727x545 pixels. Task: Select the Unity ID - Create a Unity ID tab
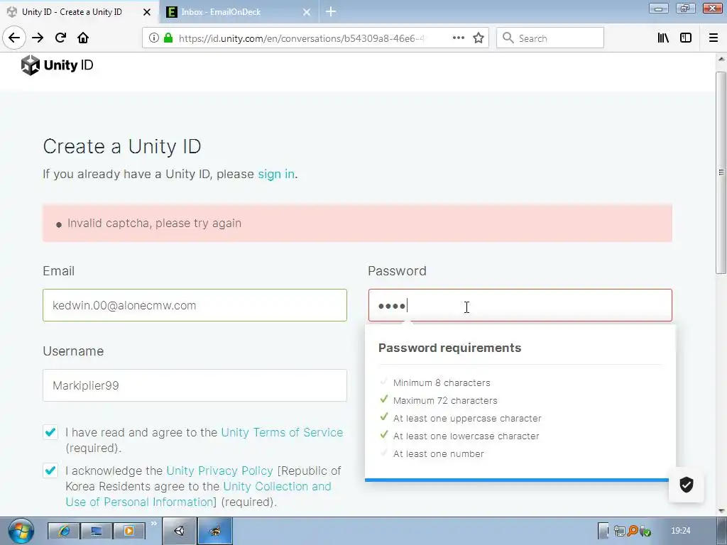pos(79,11)
